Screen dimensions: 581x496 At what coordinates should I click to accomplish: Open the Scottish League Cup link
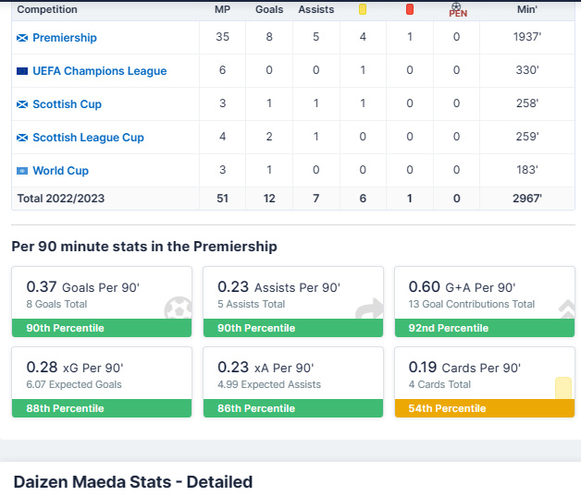pos(88,138)
